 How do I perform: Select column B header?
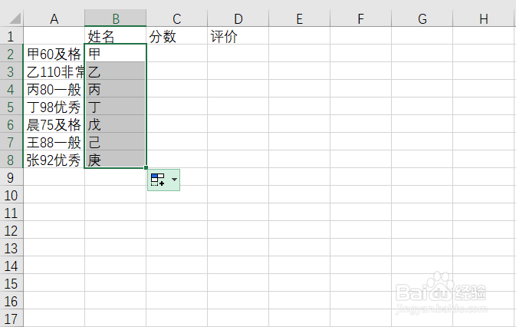[116, 18]
